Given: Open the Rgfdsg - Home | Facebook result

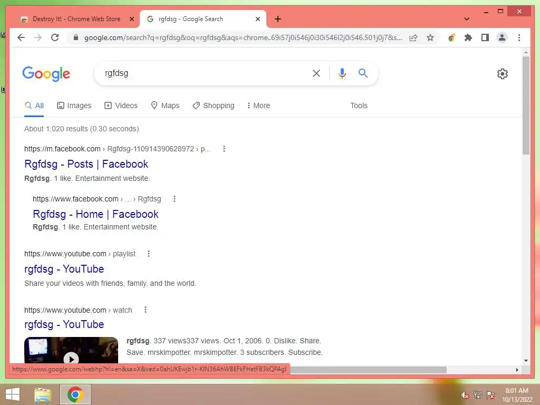Looking at the screenshot, I should point(95,214).
